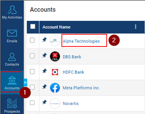Check the HDFC Bank row checkbox
The width and height of the screenshot is (145, 114).
[32, 72]
